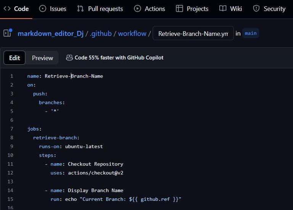Viewport: 293px width, 210px height.
Task: Click the 'push:' key on line 3
Action: [40, 94]
